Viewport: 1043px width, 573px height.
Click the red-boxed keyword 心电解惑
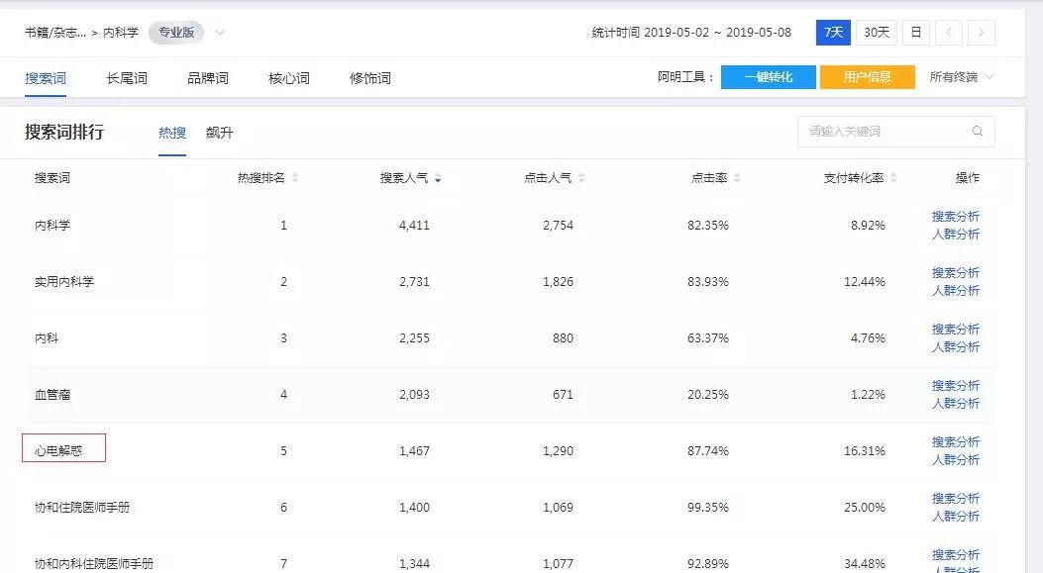(59, 447)
